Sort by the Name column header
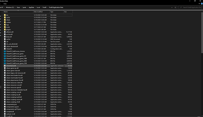The image size is (203, 117). coord(18,12)
